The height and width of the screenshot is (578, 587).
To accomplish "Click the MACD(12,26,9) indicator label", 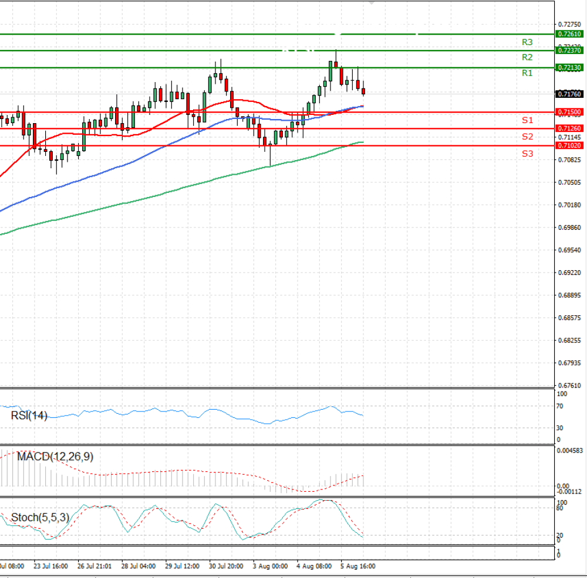I will tap(55, 457).
